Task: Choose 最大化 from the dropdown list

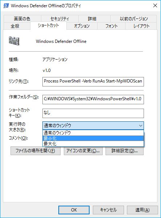Action: (93, 144)
